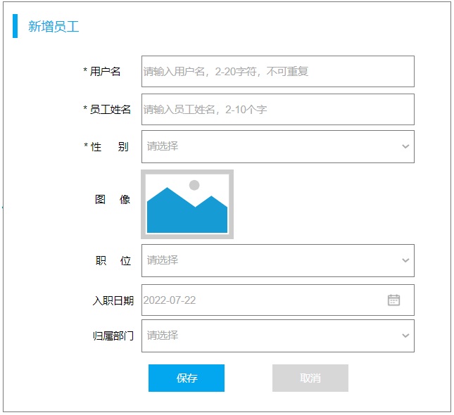Click the chevron arrow in 归属部门 dropdown
The width and height of the screenshot is (454, 415).
pyautogui.click(x=405, y=336)
